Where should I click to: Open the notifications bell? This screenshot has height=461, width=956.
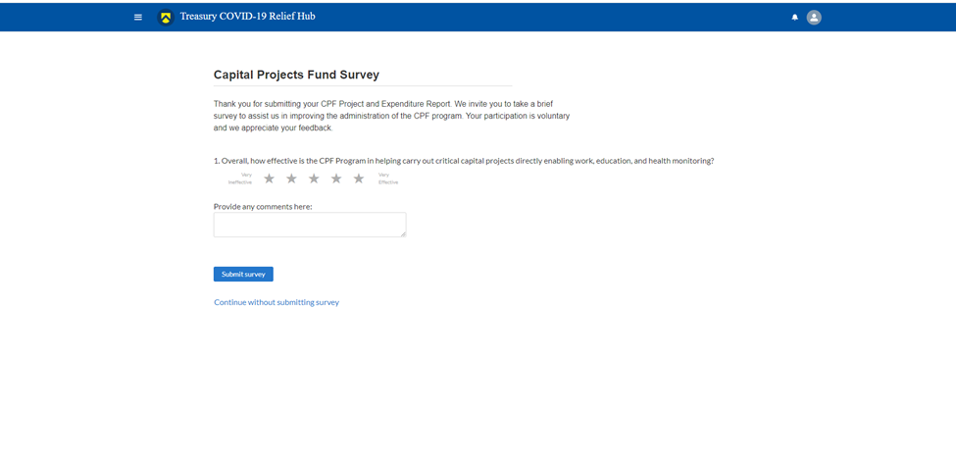coord(795,18)
